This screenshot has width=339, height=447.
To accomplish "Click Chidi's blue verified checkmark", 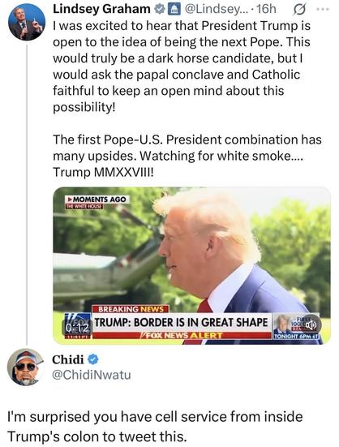I will [x=93, y=359].
